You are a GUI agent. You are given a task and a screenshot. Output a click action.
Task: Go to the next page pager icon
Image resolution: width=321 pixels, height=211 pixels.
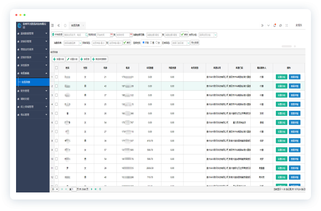[91, 189]
